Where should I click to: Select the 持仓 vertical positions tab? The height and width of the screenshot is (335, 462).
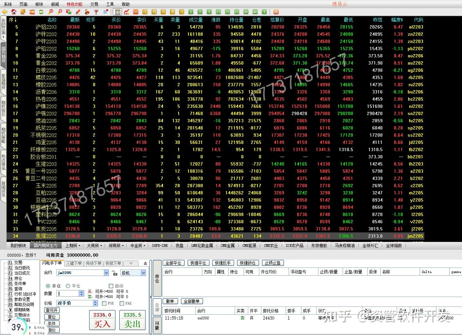[x=157, y=279]
